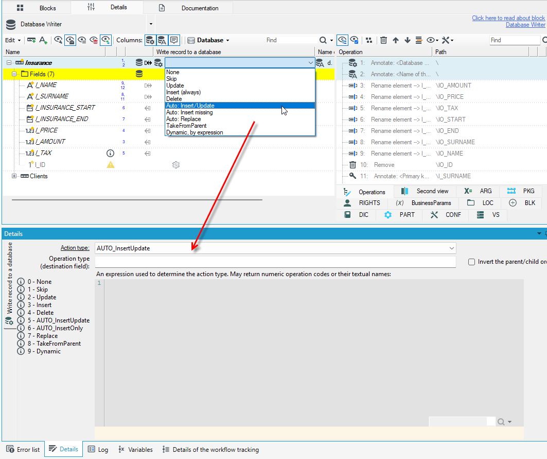
Task: Open the Click here to read about block link
Action: click(508, 18)
